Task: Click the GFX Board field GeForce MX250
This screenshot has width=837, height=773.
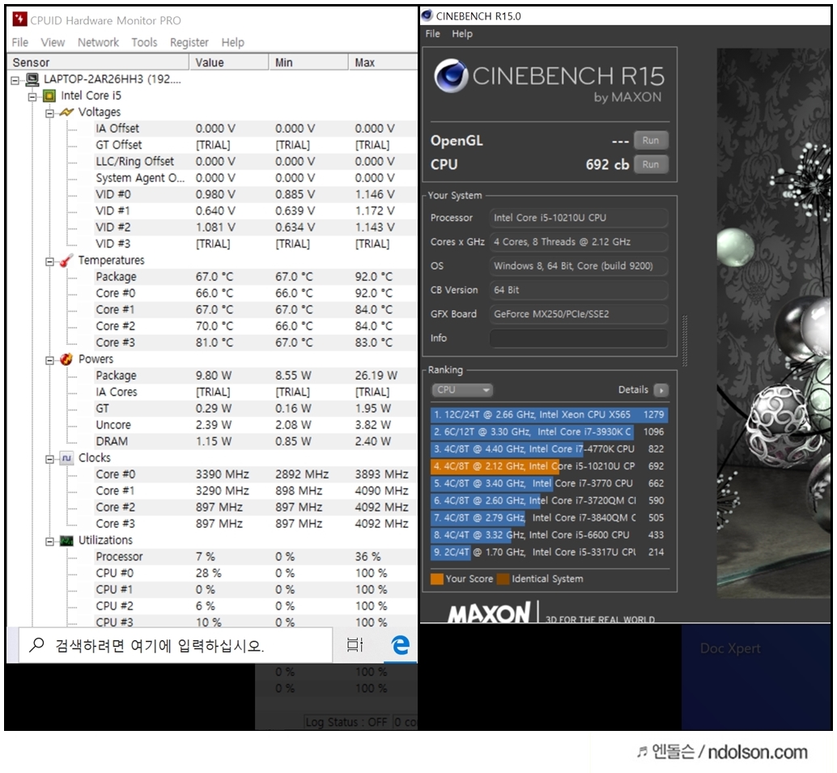Action: point(579,314)
